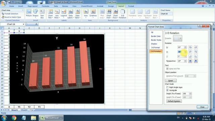Screen dimensions: 215x121
Task: Rotate X left in the dialog
Action: coord(190,47)
